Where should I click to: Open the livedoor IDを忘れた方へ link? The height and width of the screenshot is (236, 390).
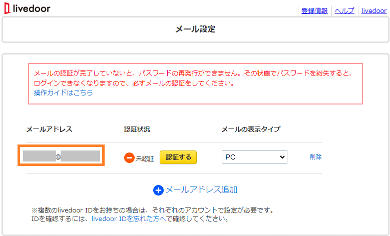click(x=129, y=219)
